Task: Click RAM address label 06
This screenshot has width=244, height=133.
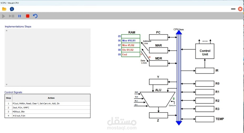Action: coord(119,41)
